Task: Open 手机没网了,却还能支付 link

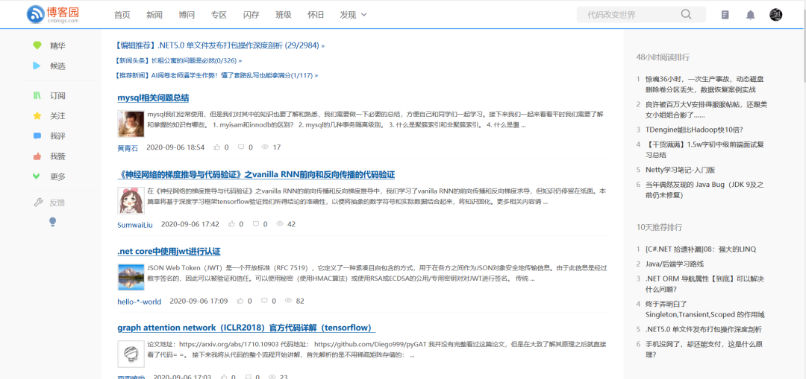Action: (x=705, y=349)
